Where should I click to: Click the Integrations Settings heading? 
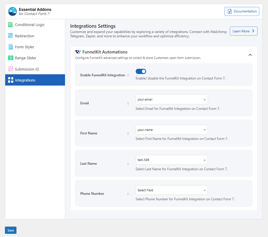93,26
